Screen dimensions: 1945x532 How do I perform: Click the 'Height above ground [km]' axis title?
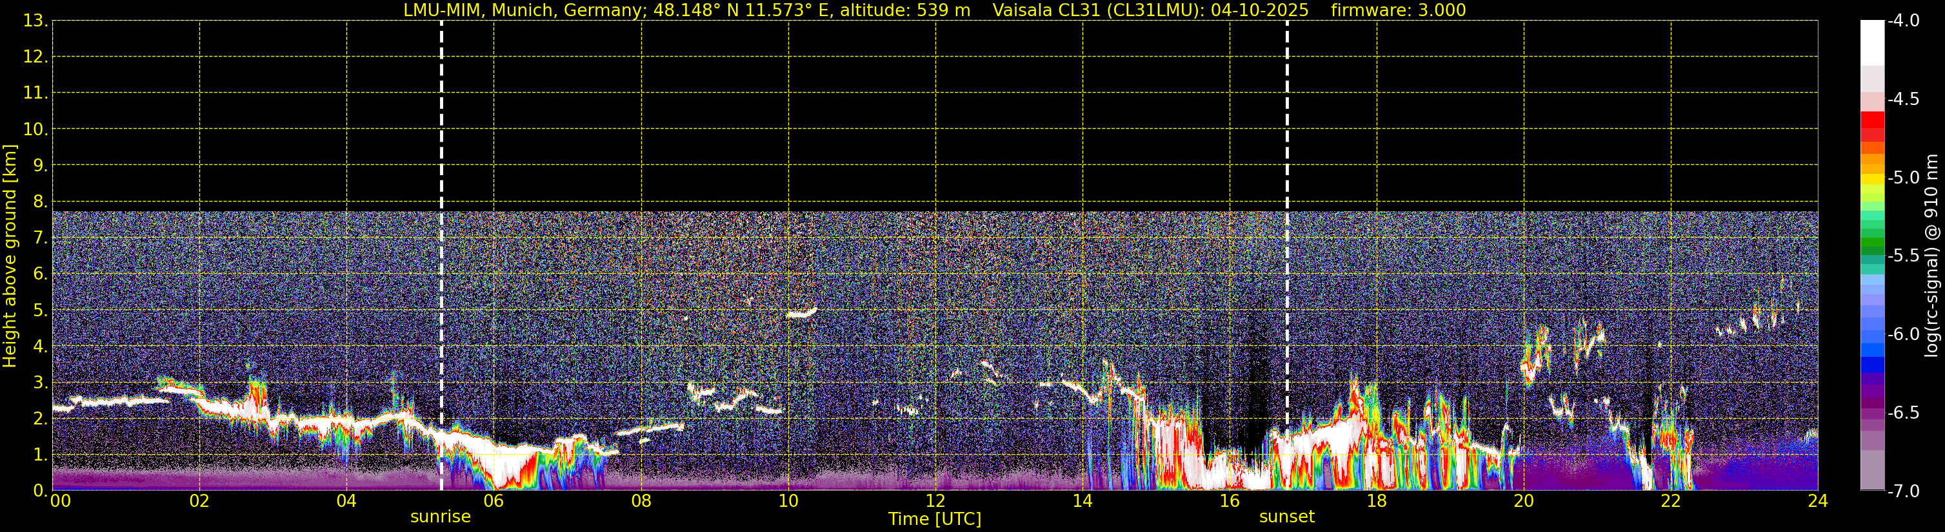click(x=10, y=256)
